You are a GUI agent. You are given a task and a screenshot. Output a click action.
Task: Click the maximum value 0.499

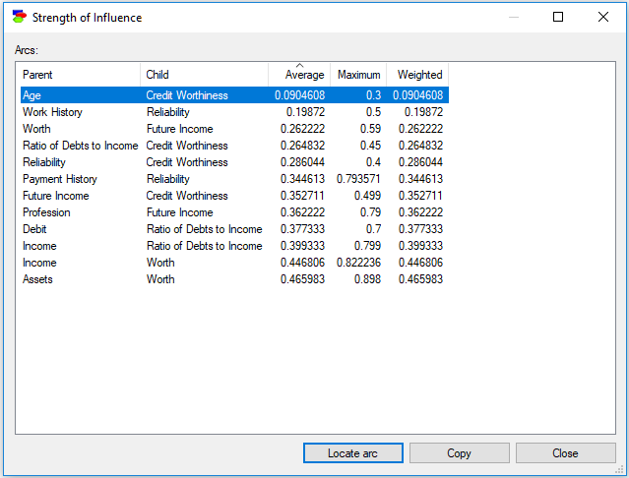click(367, 196)
